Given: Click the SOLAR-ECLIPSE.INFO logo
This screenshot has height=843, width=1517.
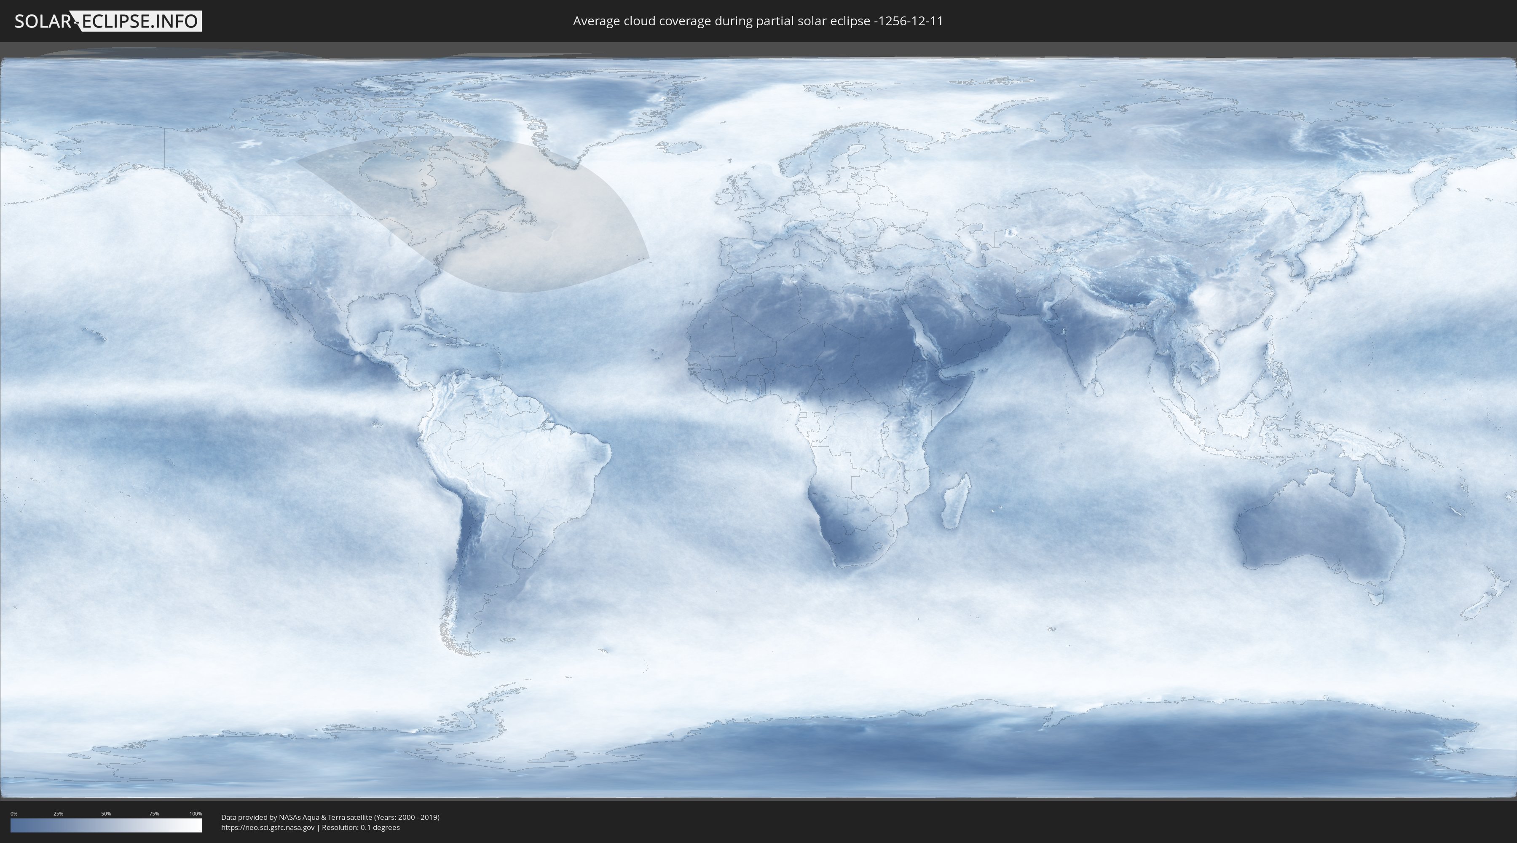Looking at the screenshot, I should 108,21.
